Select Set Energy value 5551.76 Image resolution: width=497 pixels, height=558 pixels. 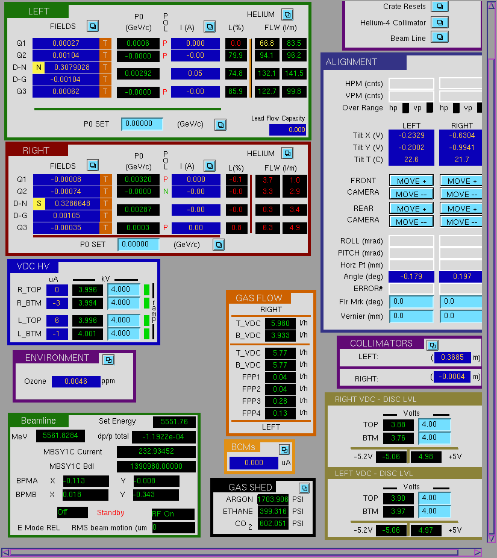[174, 422]
